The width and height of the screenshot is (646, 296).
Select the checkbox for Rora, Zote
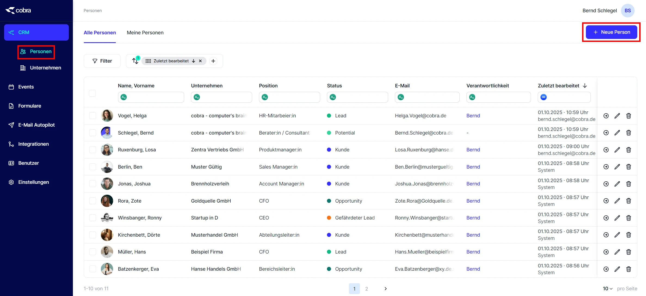(92, 201)
